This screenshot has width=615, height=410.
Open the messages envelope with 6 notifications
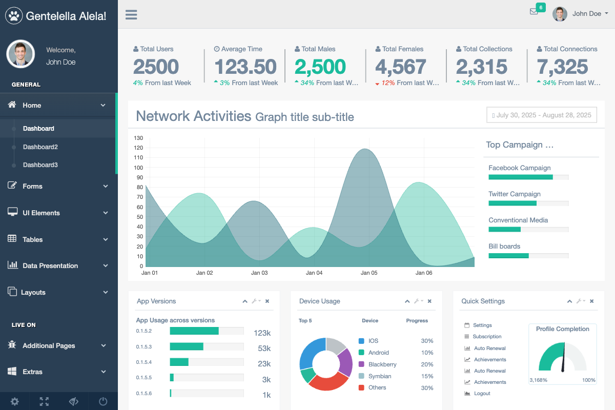534,11
